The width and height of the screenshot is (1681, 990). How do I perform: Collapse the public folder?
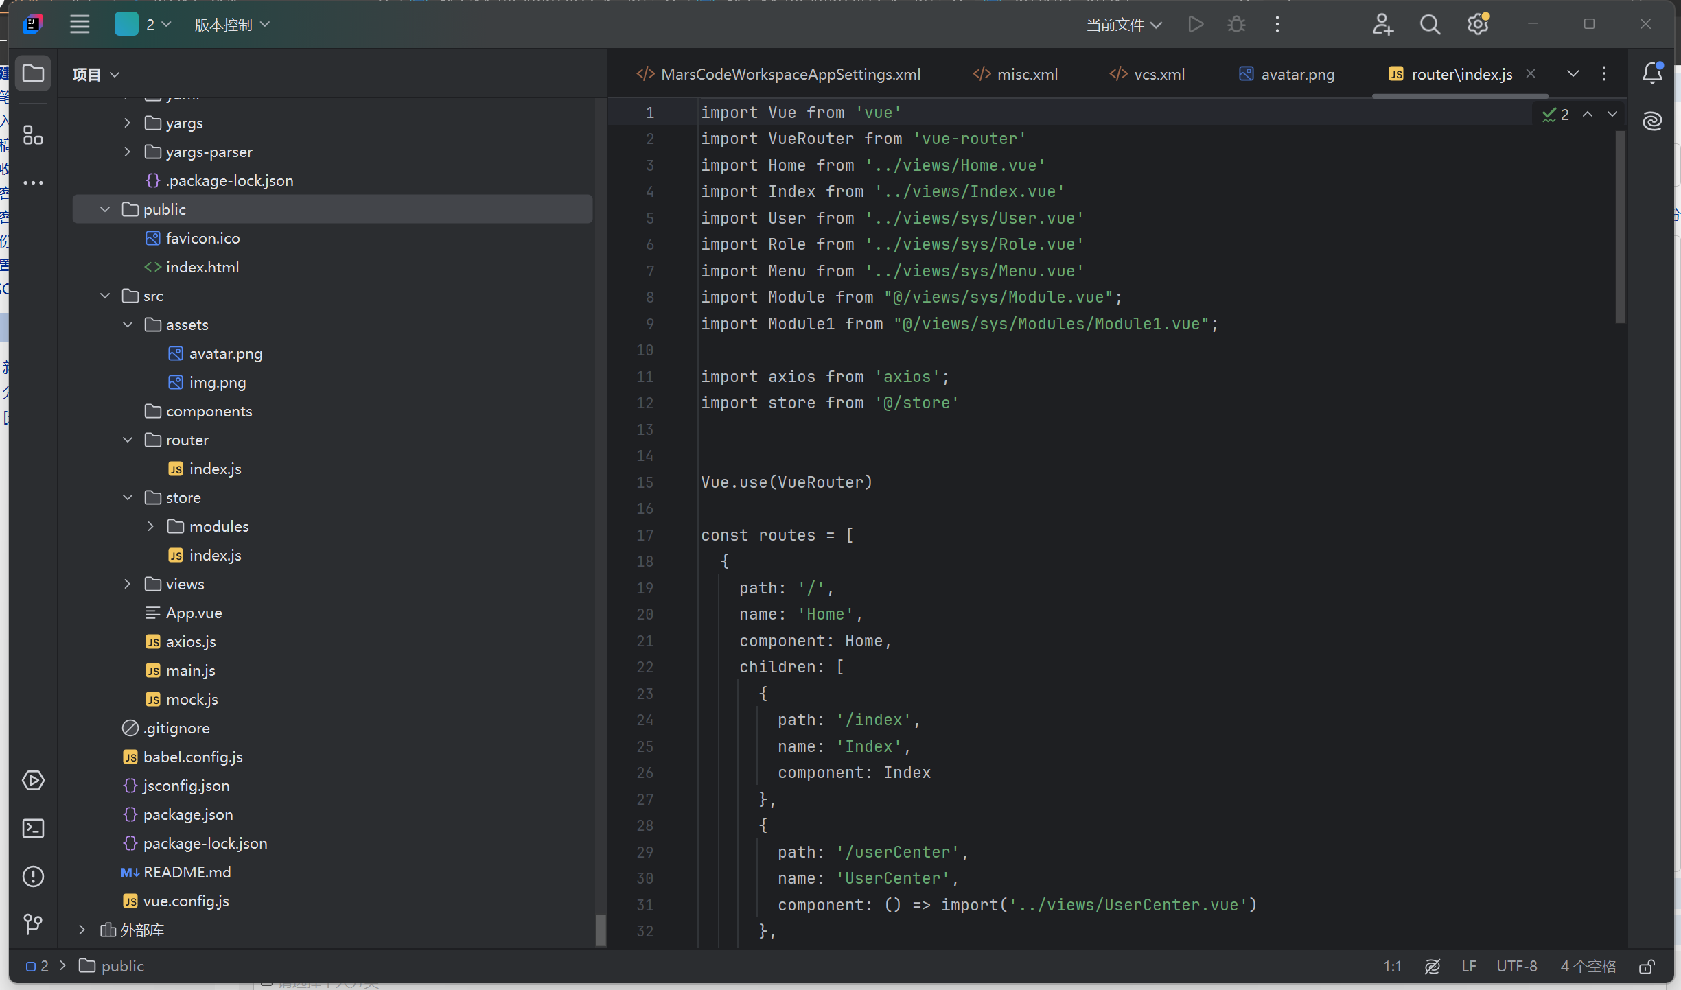pyautogui.click(x=105, y=209)
